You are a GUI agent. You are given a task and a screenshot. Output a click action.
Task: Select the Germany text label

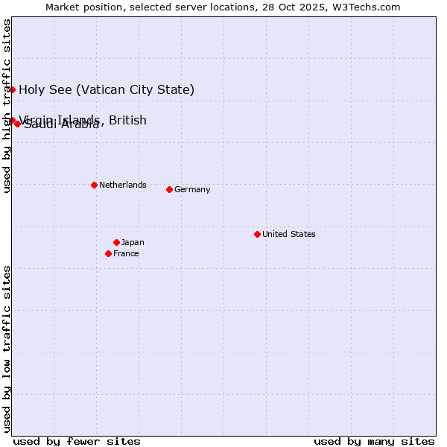pos(192,189)
